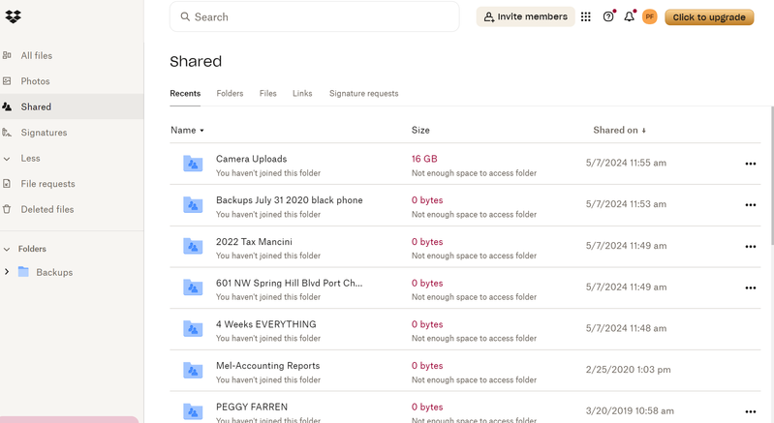Open more options for Backups July 31 2020
The height and width of the screenshot is (423, 774).
pyautogui.click(x=751, y=205)
